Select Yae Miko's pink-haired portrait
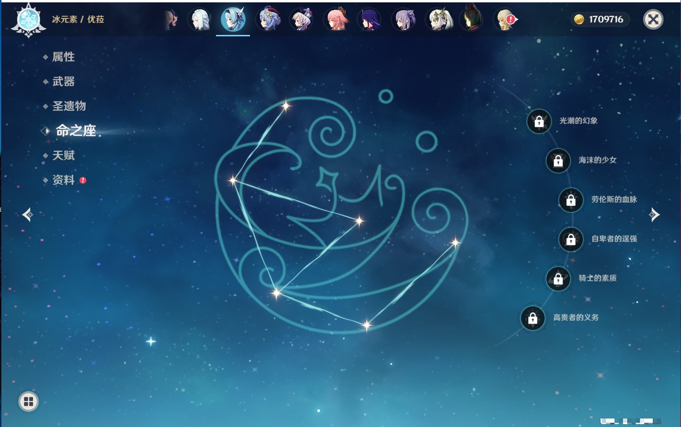 coord(336,20)
